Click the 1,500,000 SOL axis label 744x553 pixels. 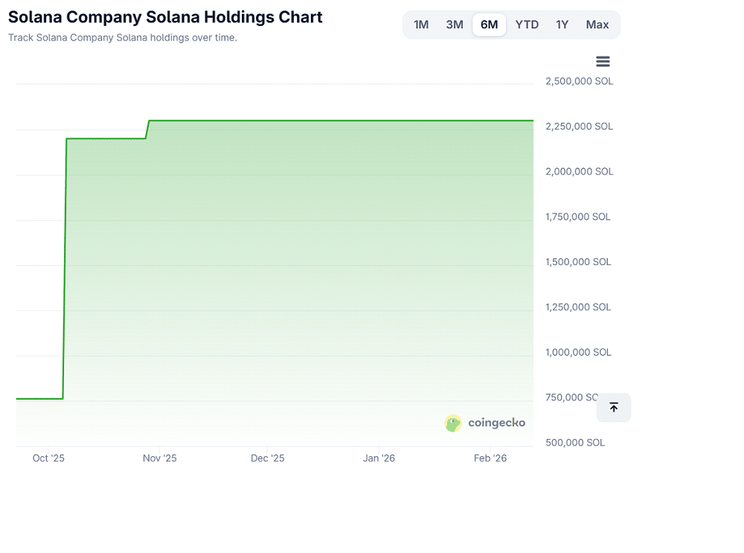point(578,262)
